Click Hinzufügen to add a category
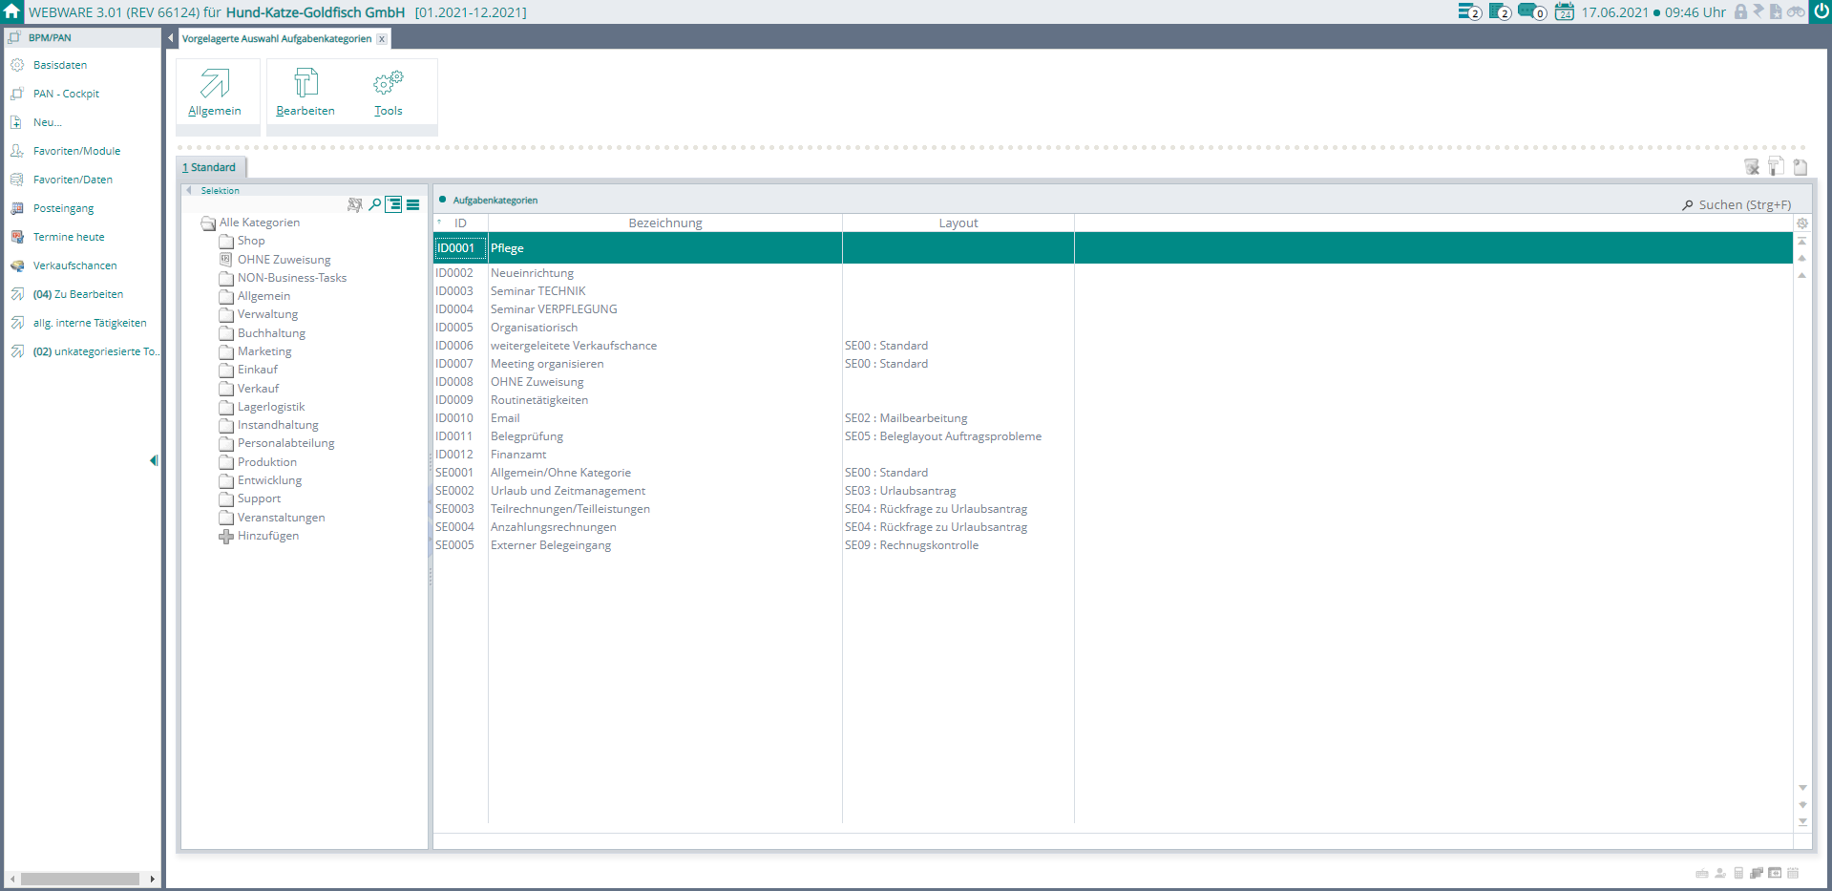 click(267, 536)
